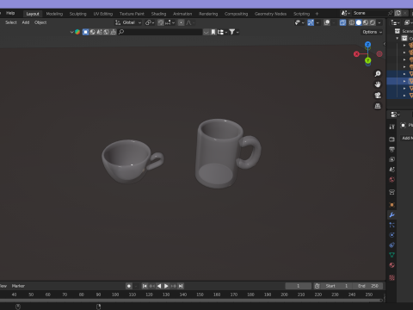The image size is (413, 310).
Task: Switch to the Modeling workspace tab
Action: click(54, 14)
